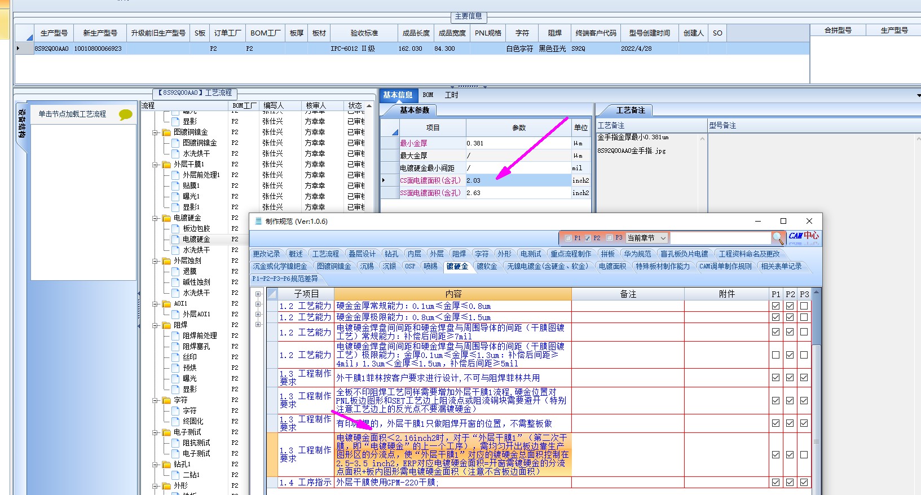Click the document icon of 曝光1
This screenshot has width=921, height=495.
[x=175, y=196]
